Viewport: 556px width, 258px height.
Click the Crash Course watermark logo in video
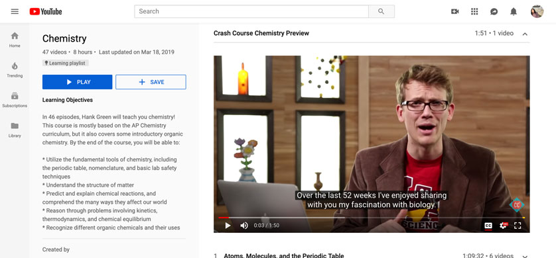click(x=517, y=205)
